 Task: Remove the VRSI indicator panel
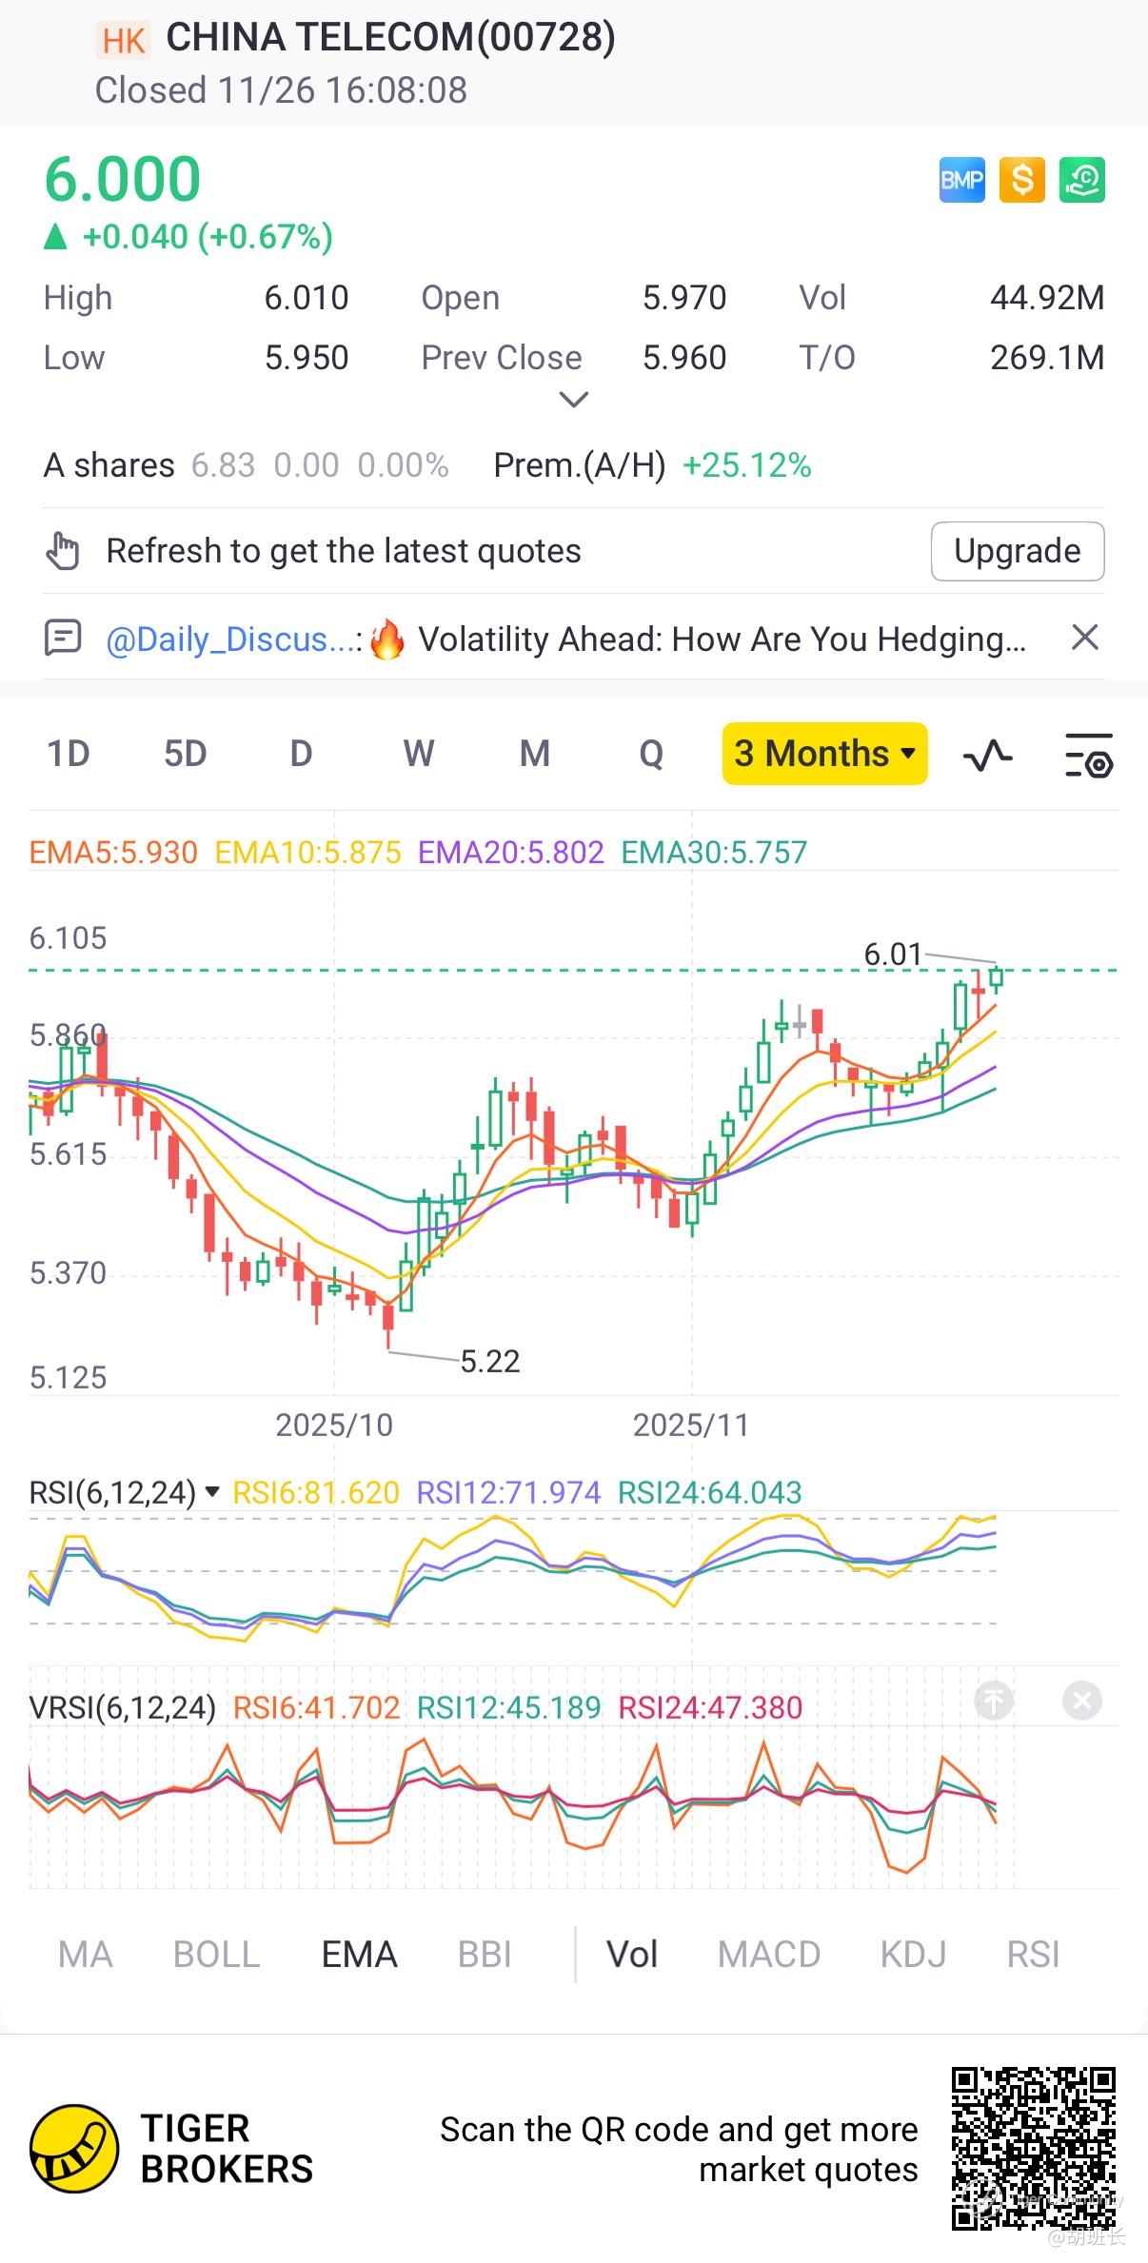(x=1082, y=1700)
